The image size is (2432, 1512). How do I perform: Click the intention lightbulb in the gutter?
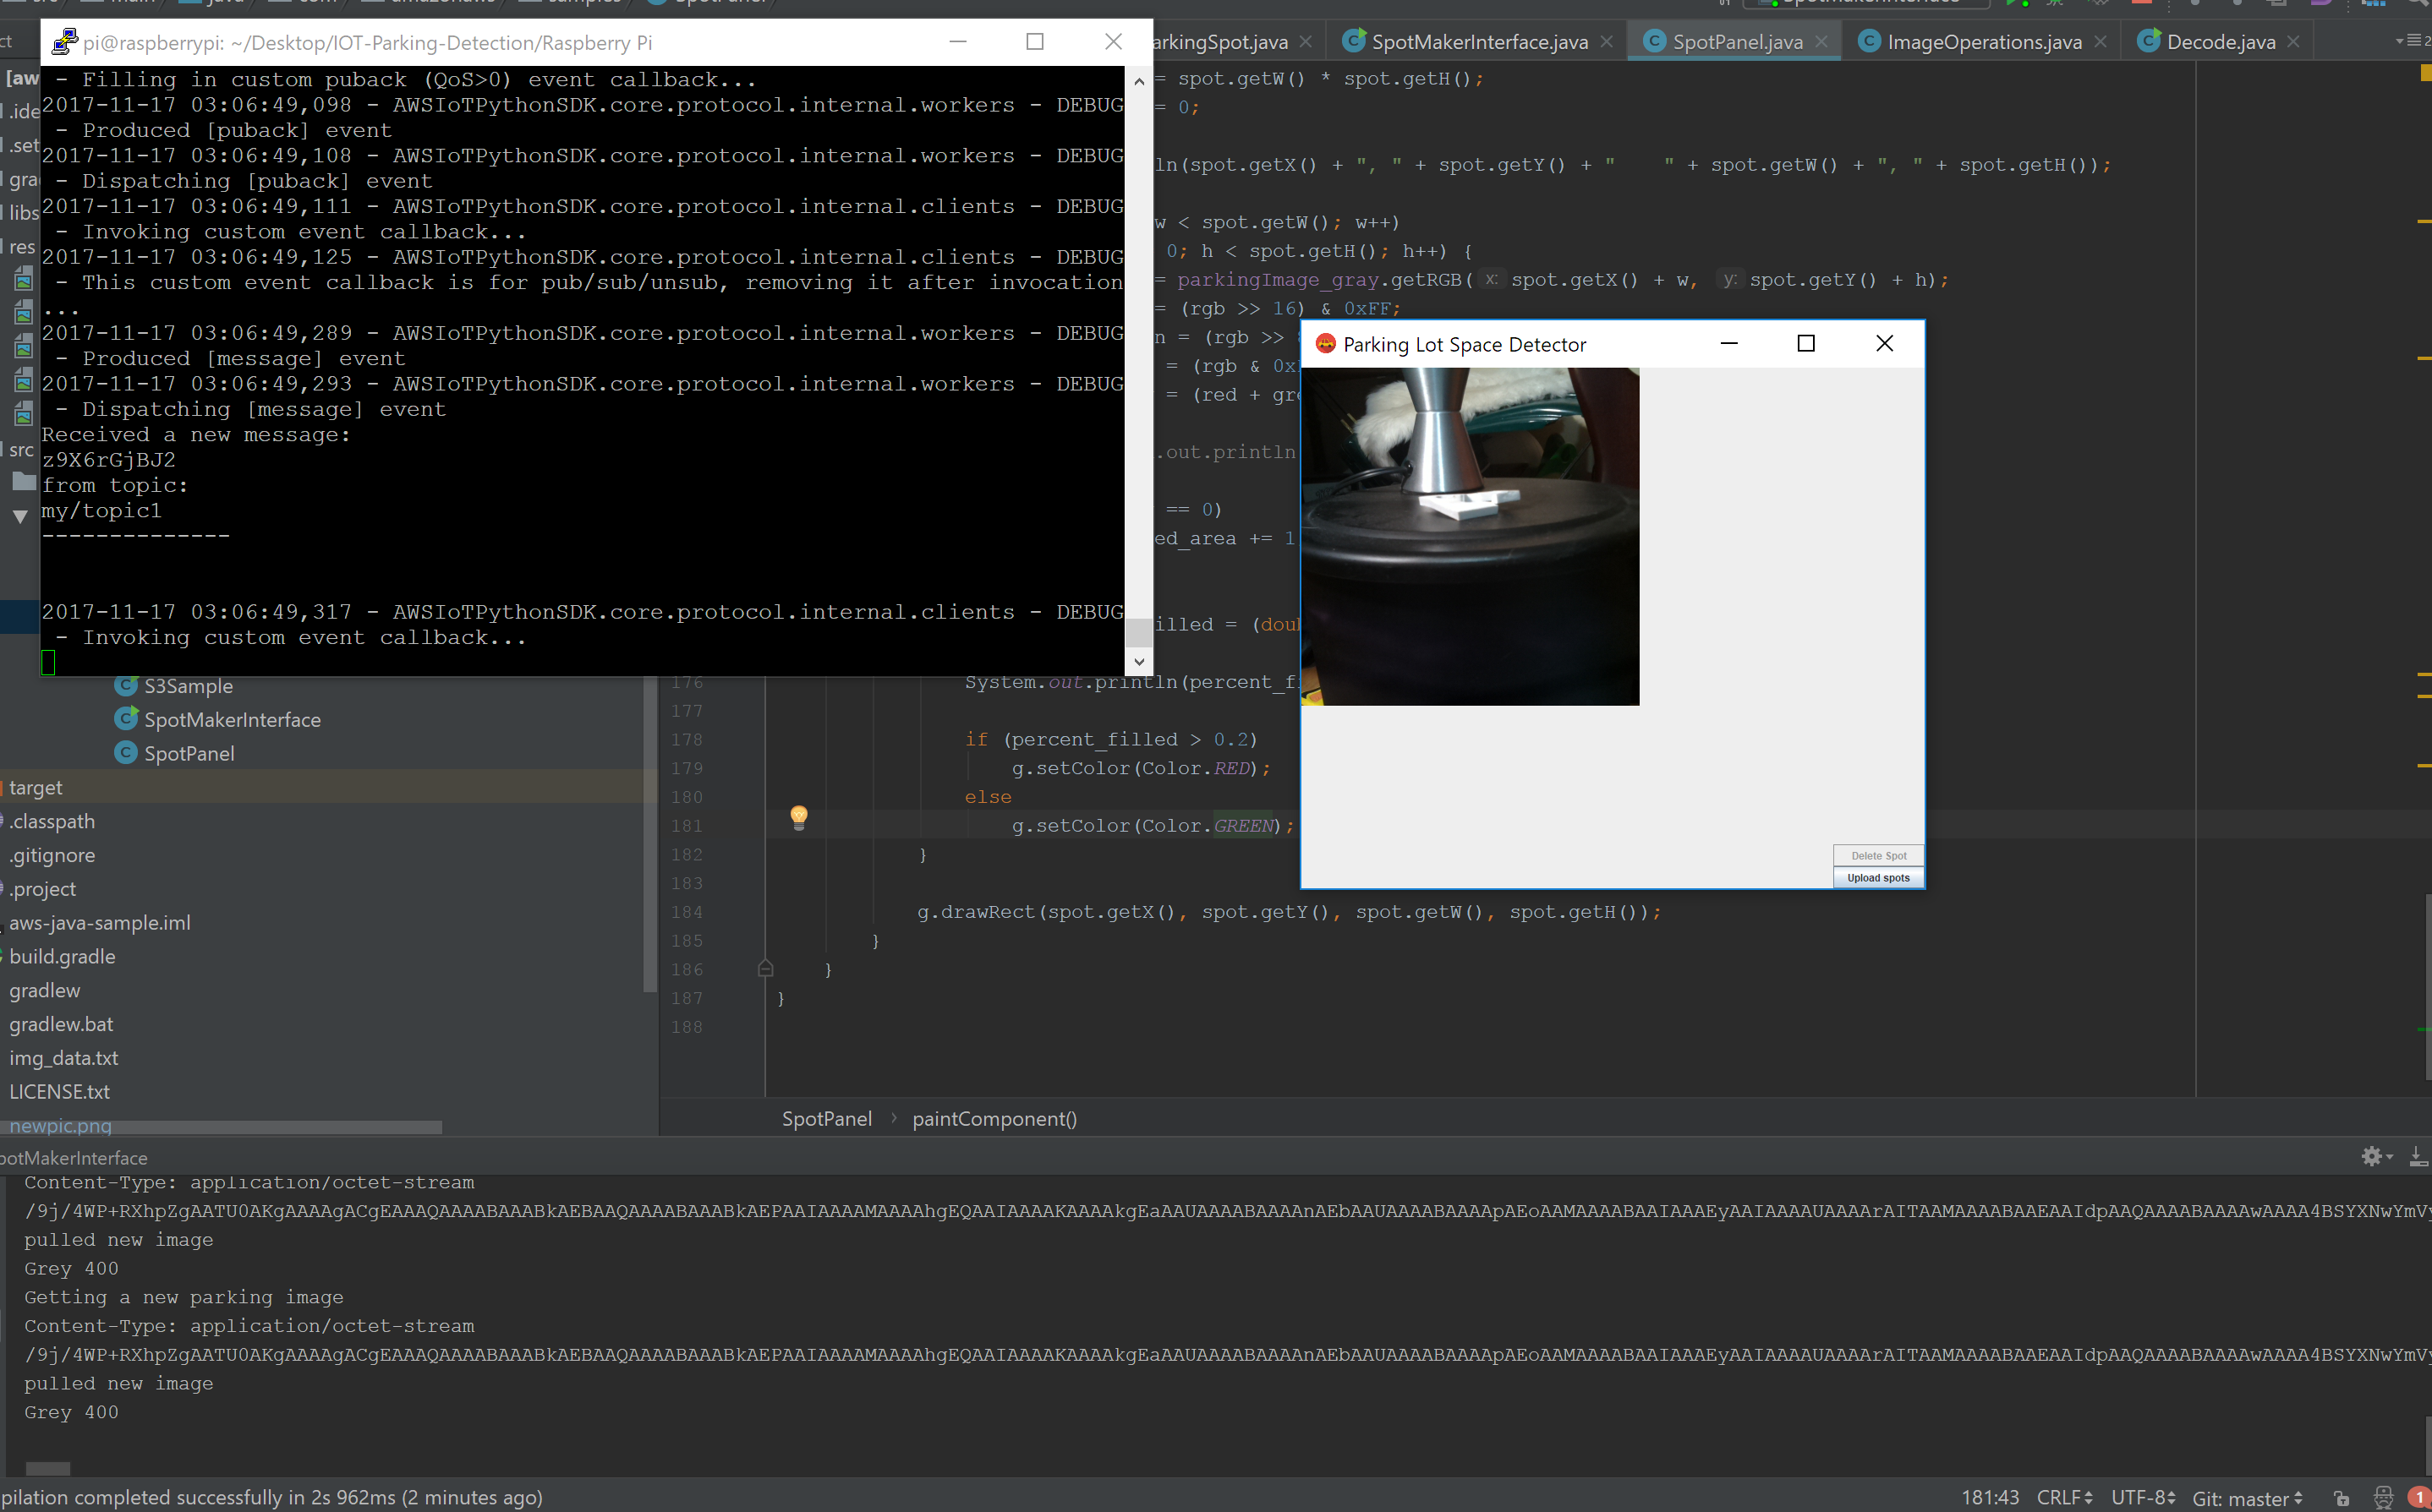(x=798, y=817)
